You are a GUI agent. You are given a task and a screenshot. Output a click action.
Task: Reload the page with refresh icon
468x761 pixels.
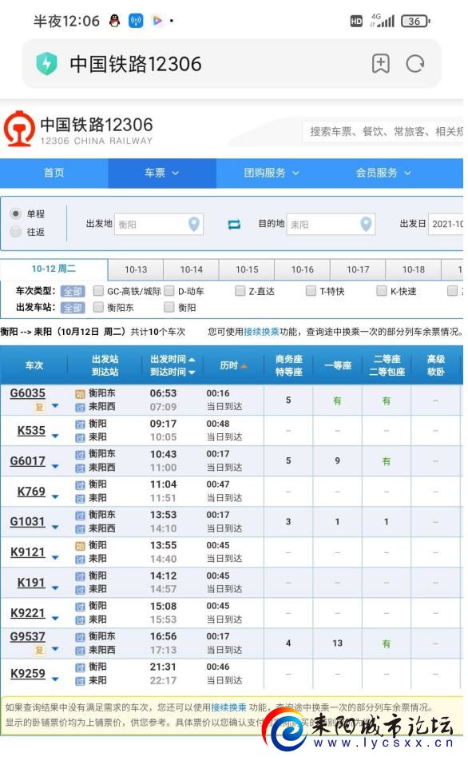pos(415,64)
